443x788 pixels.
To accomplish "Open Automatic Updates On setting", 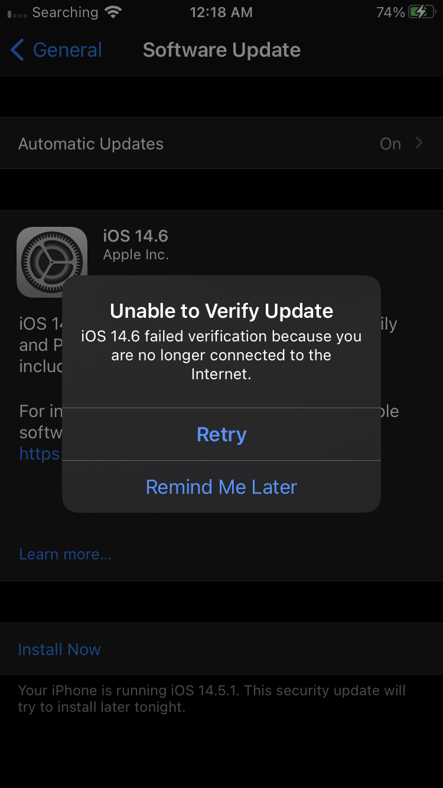I will [390, 144].
